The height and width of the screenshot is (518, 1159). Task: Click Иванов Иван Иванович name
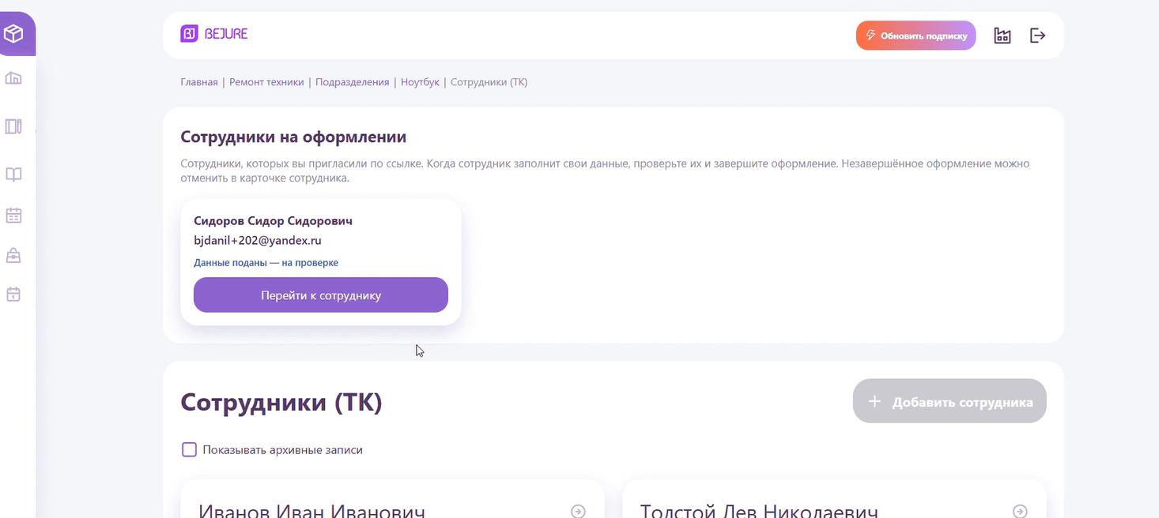tap(311, 512)
